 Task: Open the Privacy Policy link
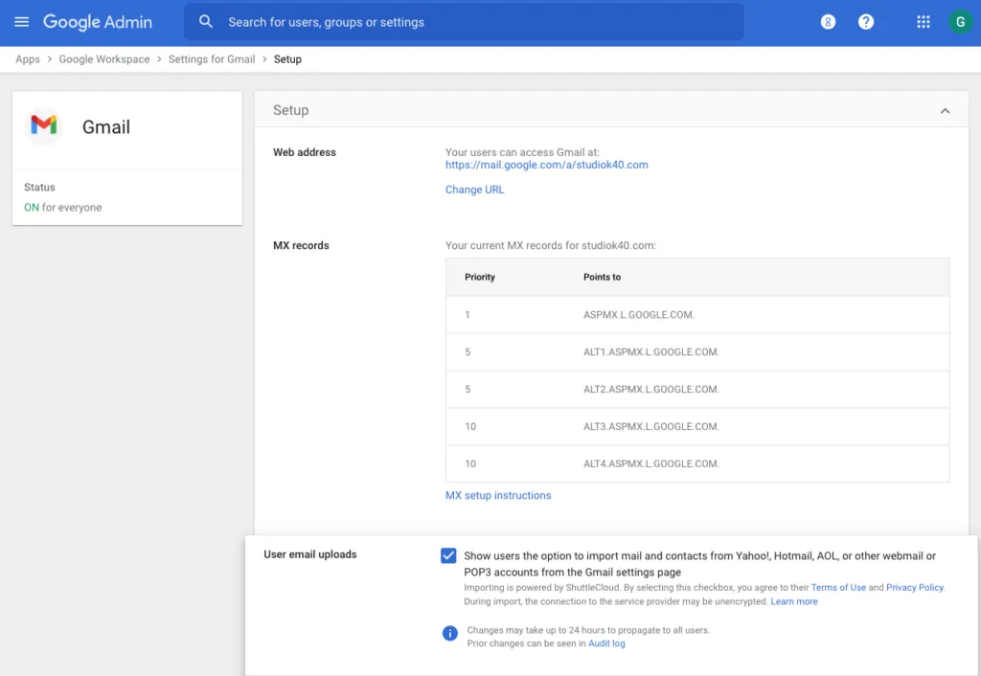(x=915, y=587)
